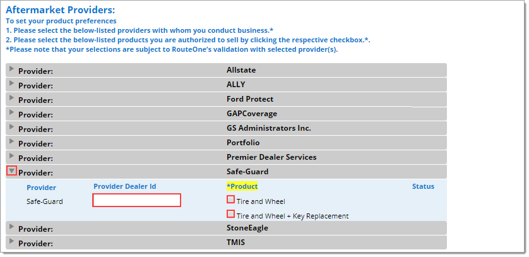Expand the GAPCoverage provider arrow
Screen dimensions: 529x257
12,112
